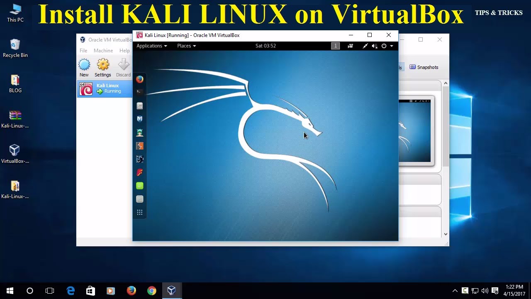Screen dimensions: 531x299
Task: Open the Windows Start menu
Action: pos(10,291)
